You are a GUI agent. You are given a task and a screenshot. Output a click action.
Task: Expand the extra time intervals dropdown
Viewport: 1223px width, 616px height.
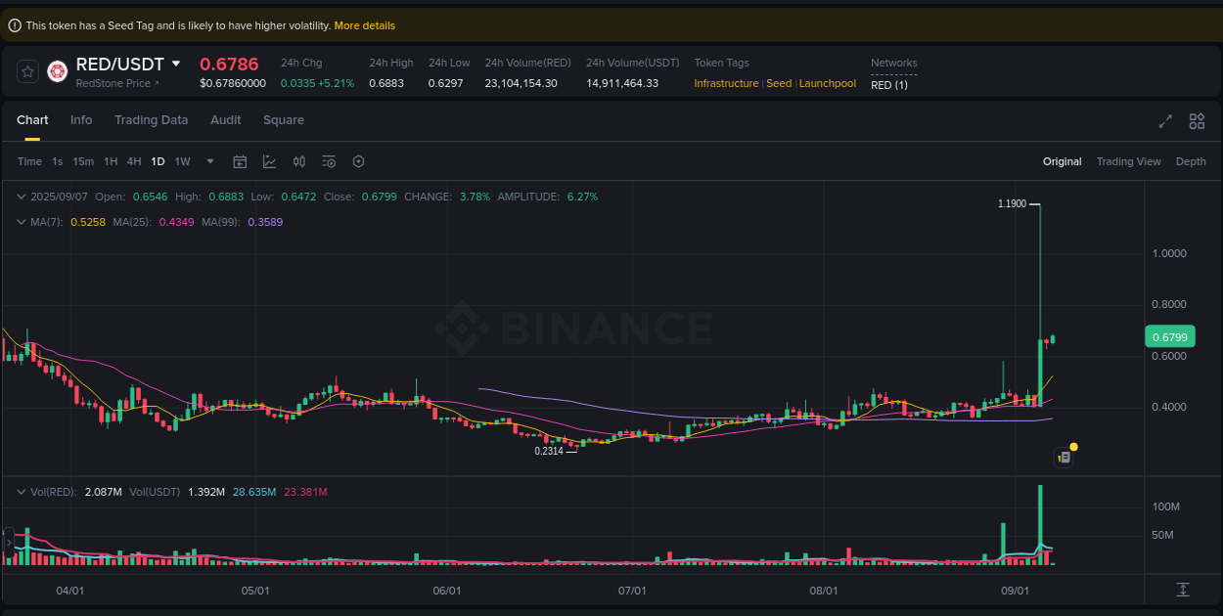pos(208,161)
